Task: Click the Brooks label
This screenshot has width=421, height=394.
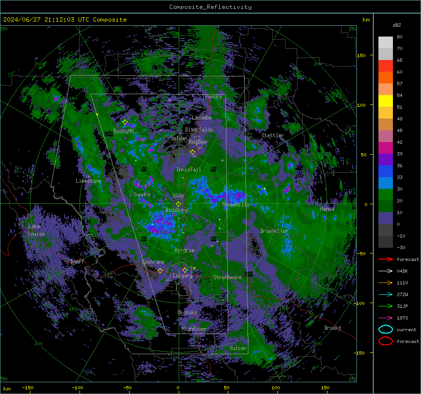Action: (333, 328)
